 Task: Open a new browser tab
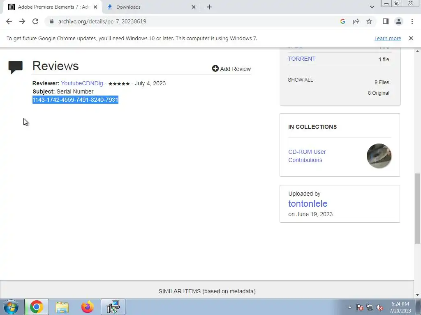(x=209, y=7)
